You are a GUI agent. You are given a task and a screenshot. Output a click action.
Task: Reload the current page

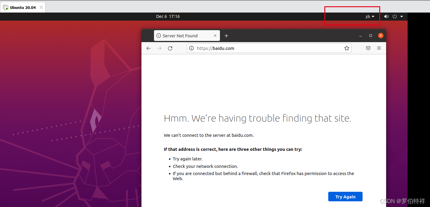pyautogui.click(x=170, y=48)
